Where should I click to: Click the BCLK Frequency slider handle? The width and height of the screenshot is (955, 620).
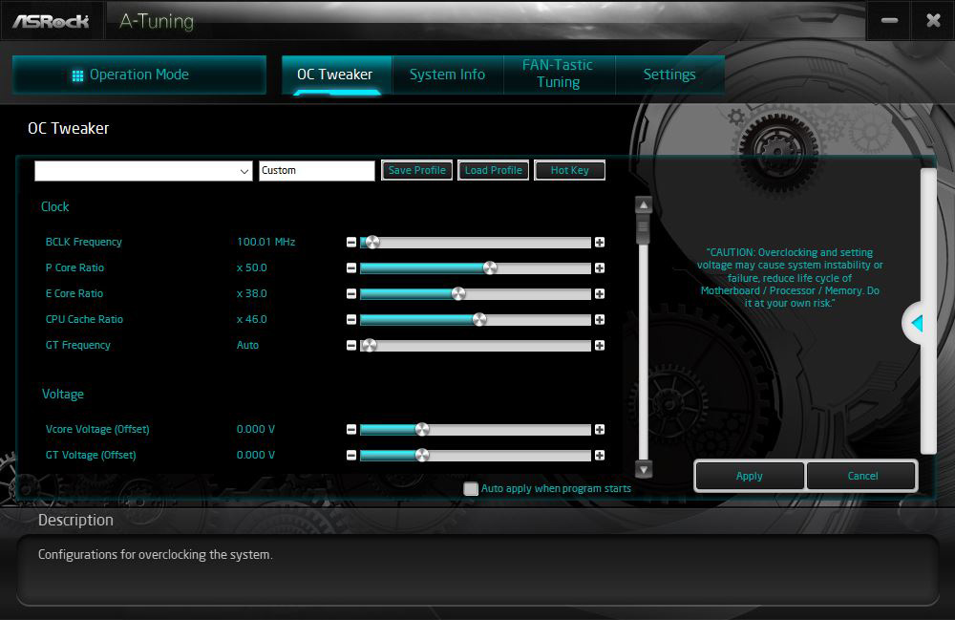tap(372, 243)
